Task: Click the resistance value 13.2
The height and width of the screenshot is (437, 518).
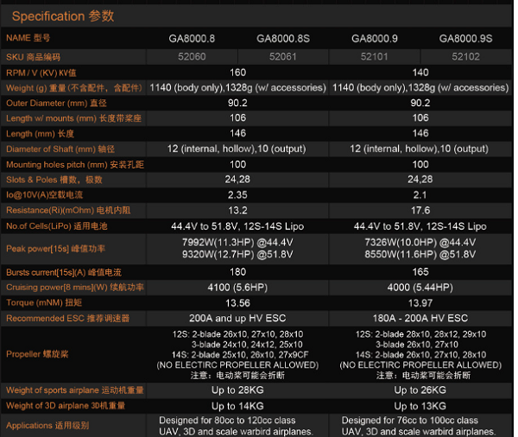Action: [238, 210]
